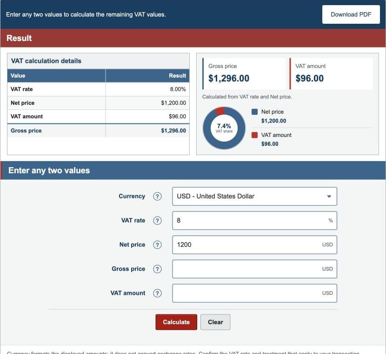
Task: Click the Result section header
Action: pyautogui.click(x=193, y=38)
